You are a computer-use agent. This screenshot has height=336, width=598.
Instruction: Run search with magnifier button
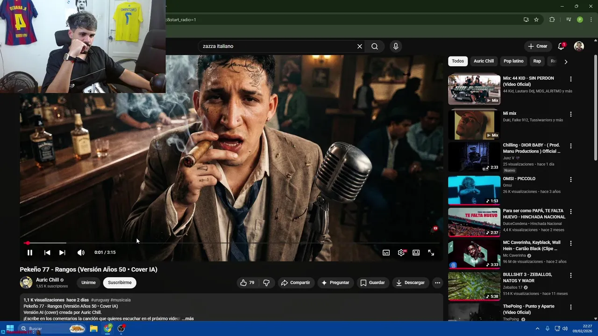(x=375, y=46)
